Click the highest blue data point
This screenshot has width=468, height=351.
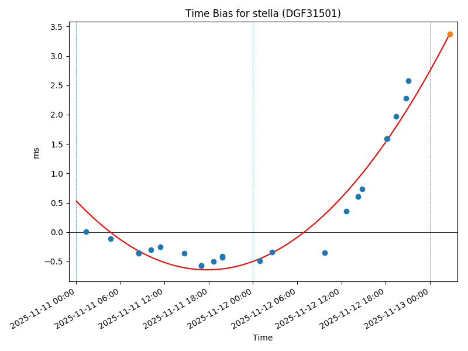pos(408,81)
